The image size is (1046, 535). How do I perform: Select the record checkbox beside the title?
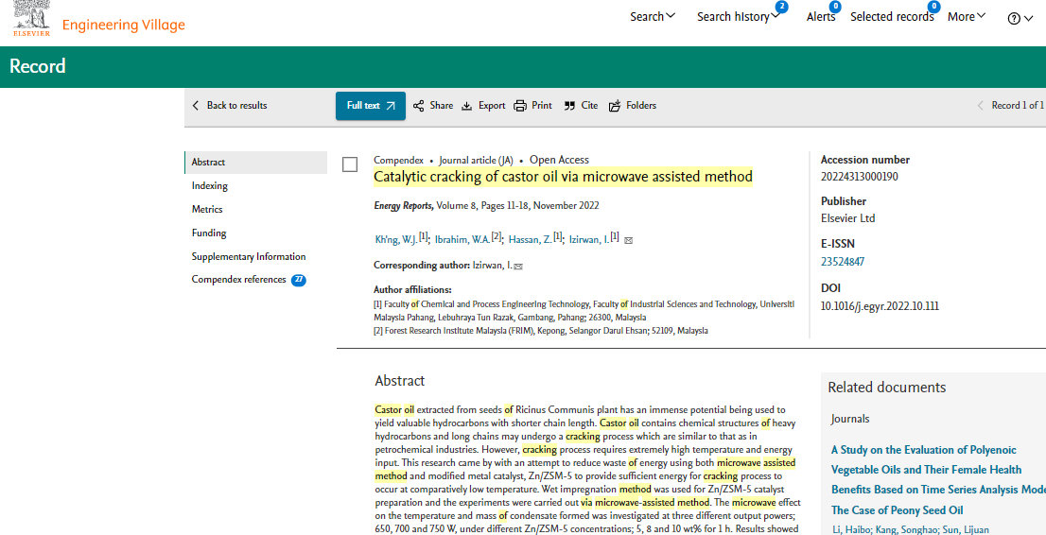click(x=350, y=164)
